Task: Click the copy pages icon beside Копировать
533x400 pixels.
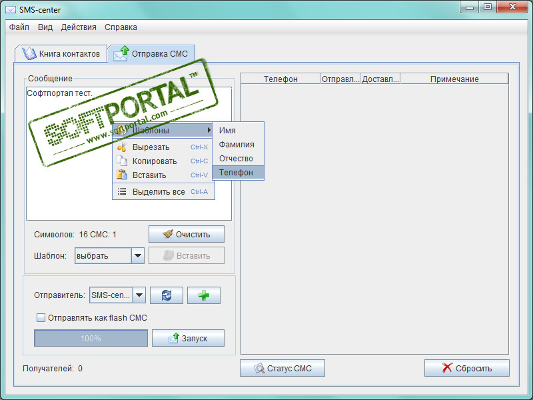Action: click(x=122, y=161)
